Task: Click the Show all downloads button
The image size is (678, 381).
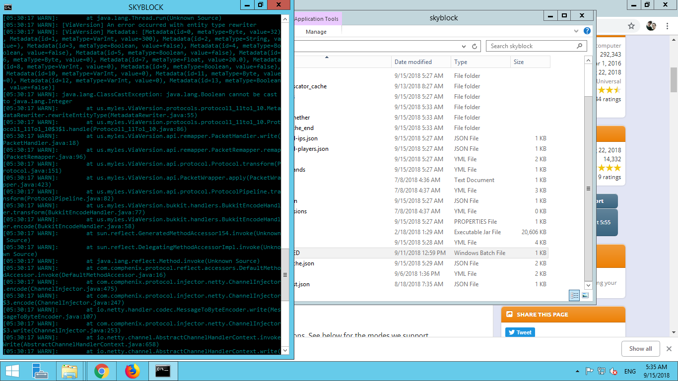Action: pyautogui.click(x=640, y=349)
